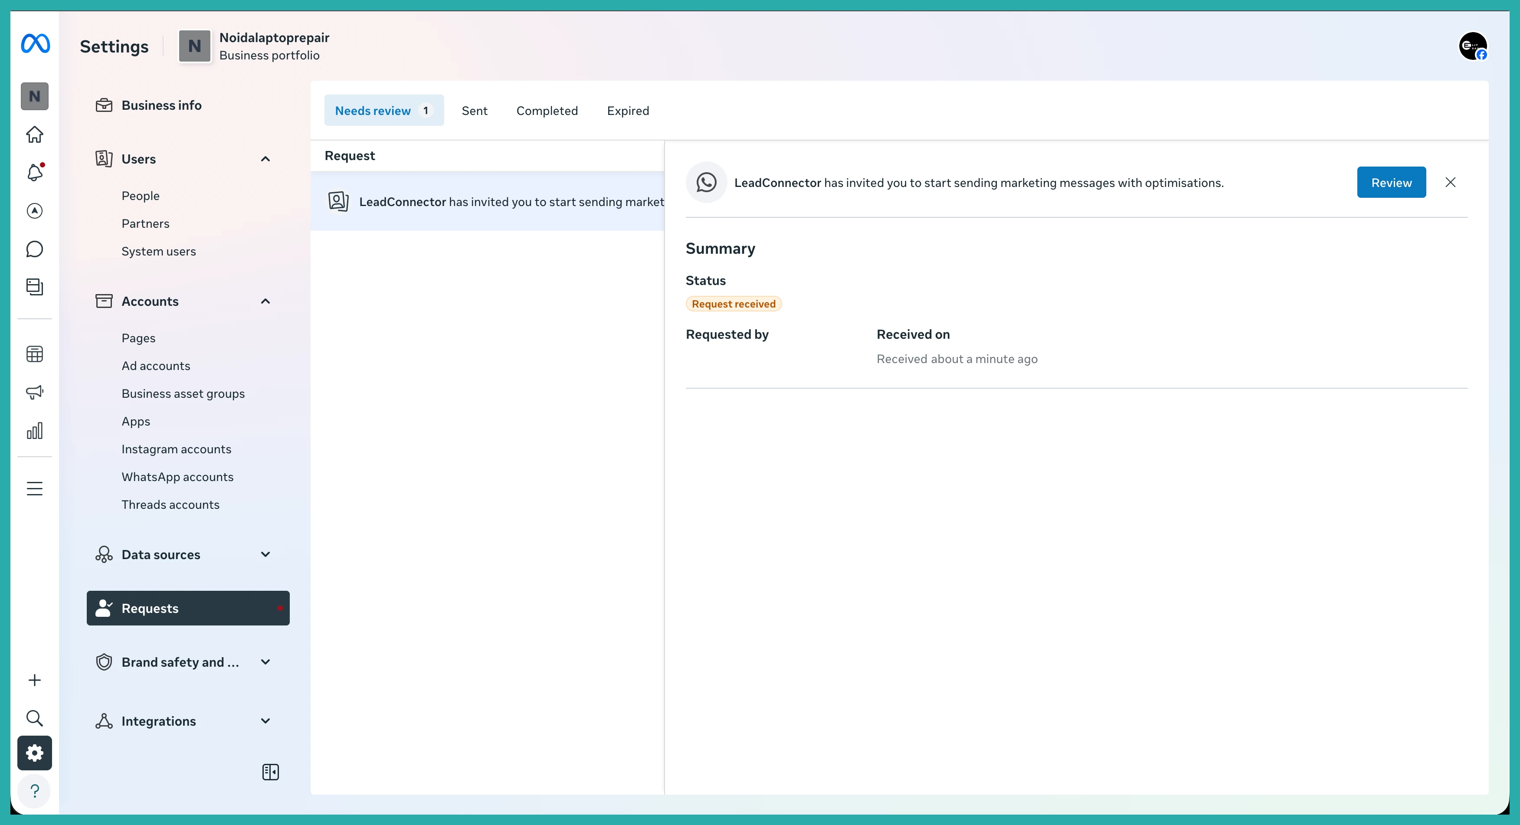Open the Home icon in left rail
1520x825 pixels.
(x=35, y=134)
